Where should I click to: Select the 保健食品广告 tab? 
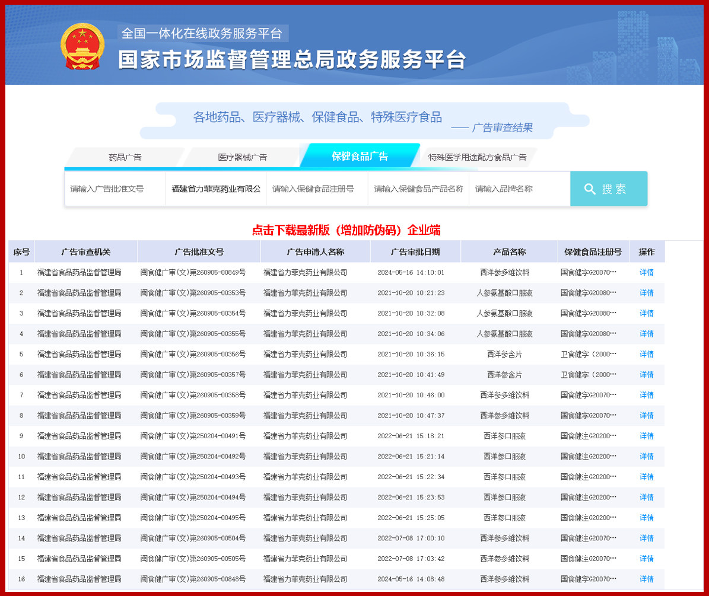coord(360,157)
